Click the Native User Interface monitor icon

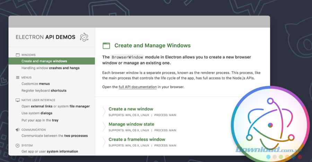tap(18, 100)
